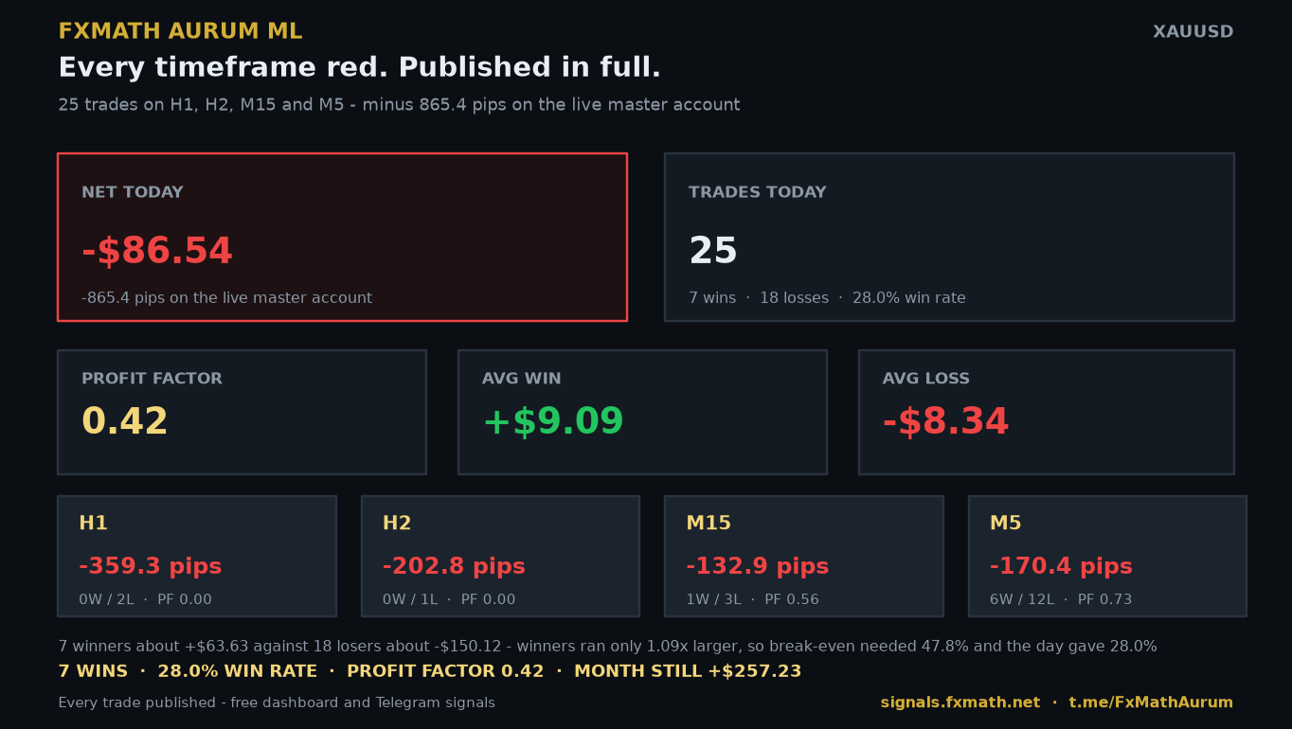Open the t.me/FxMathAurum Telegram link
Viewport: 1292px width, 729px height.
[x=1151, y=702]
